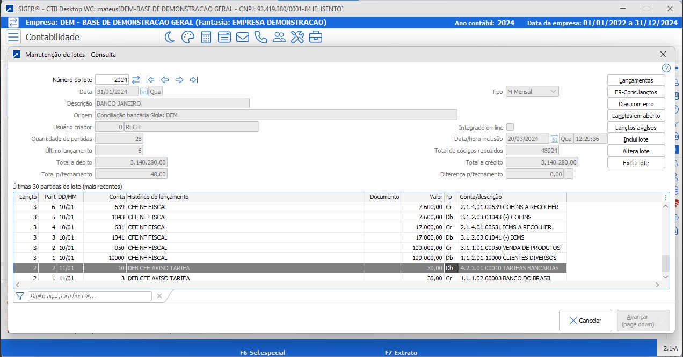Image resolution: width=683 pixels, height=357 pixels.
Task: Select the row 2.1.4.01.00631 ICMS A RECOLHER
Action: click(290, 227)
